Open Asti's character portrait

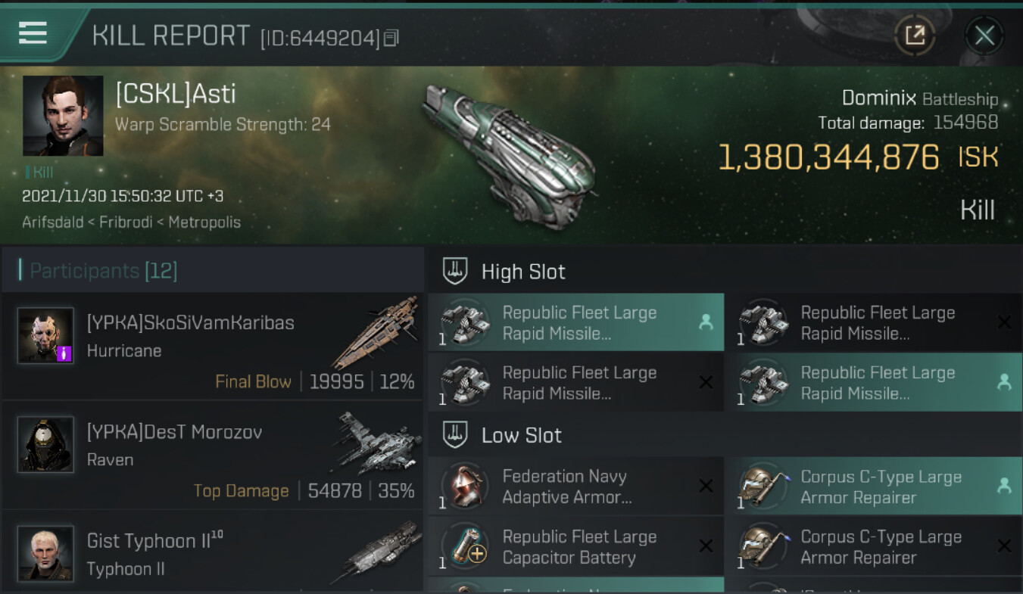click(63, 116)
